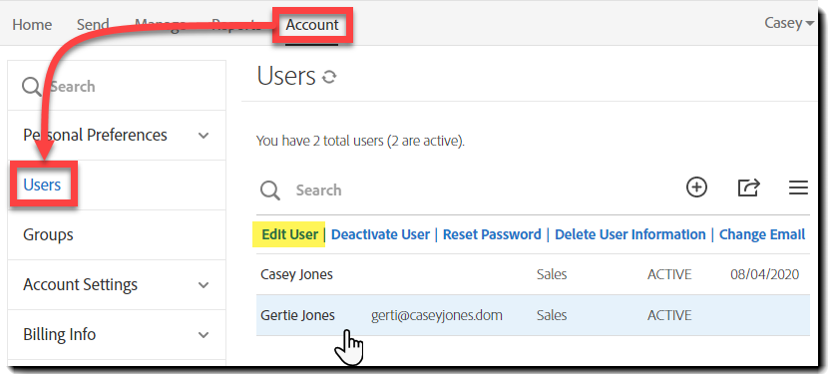This screenshot has width=828, height=374.
Task: Click the Reset Password link
Action: pos(492,234)
